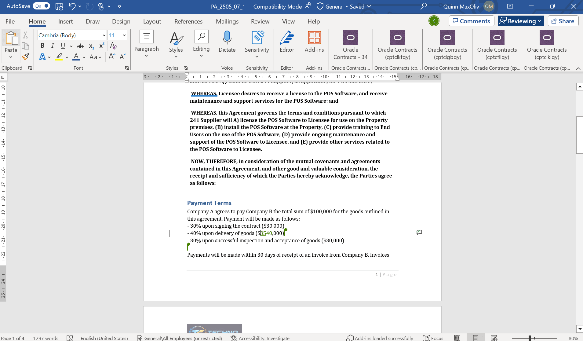Click the Copy icon
The width and height of the screenshot is (583, 341).
tap(26, 46)
